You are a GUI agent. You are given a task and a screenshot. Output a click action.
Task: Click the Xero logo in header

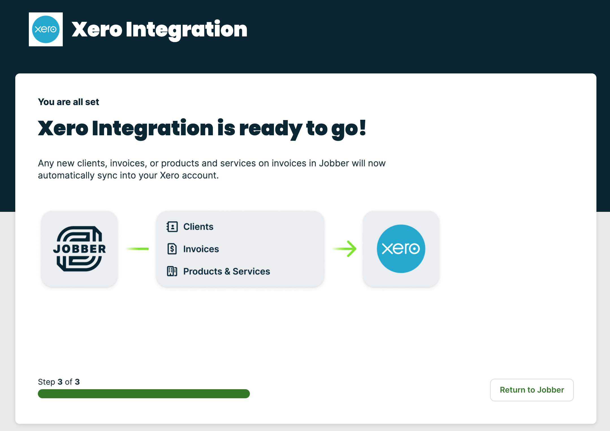point(46,29)
